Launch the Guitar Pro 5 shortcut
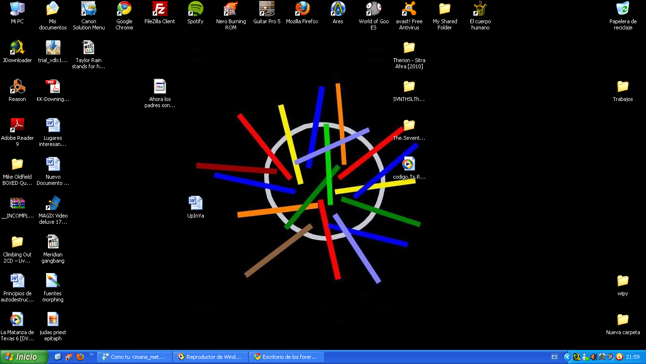646x364 pixels. (267, 13)
